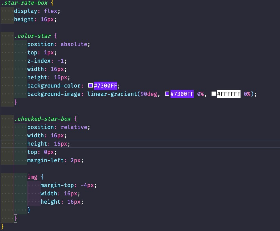Click the background-image property name
This screenshot has width=280, height=231.
point(54,94)
